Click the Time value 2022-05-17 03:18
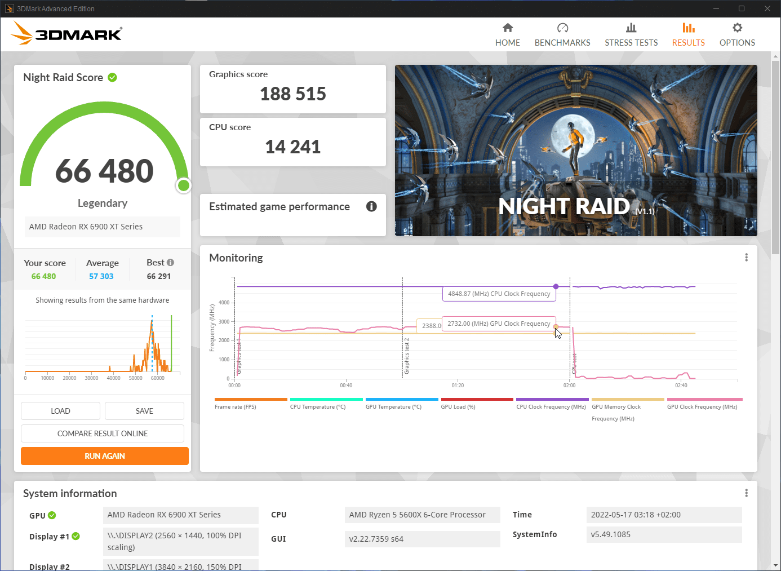781x571 pixels. click(664, 515)
